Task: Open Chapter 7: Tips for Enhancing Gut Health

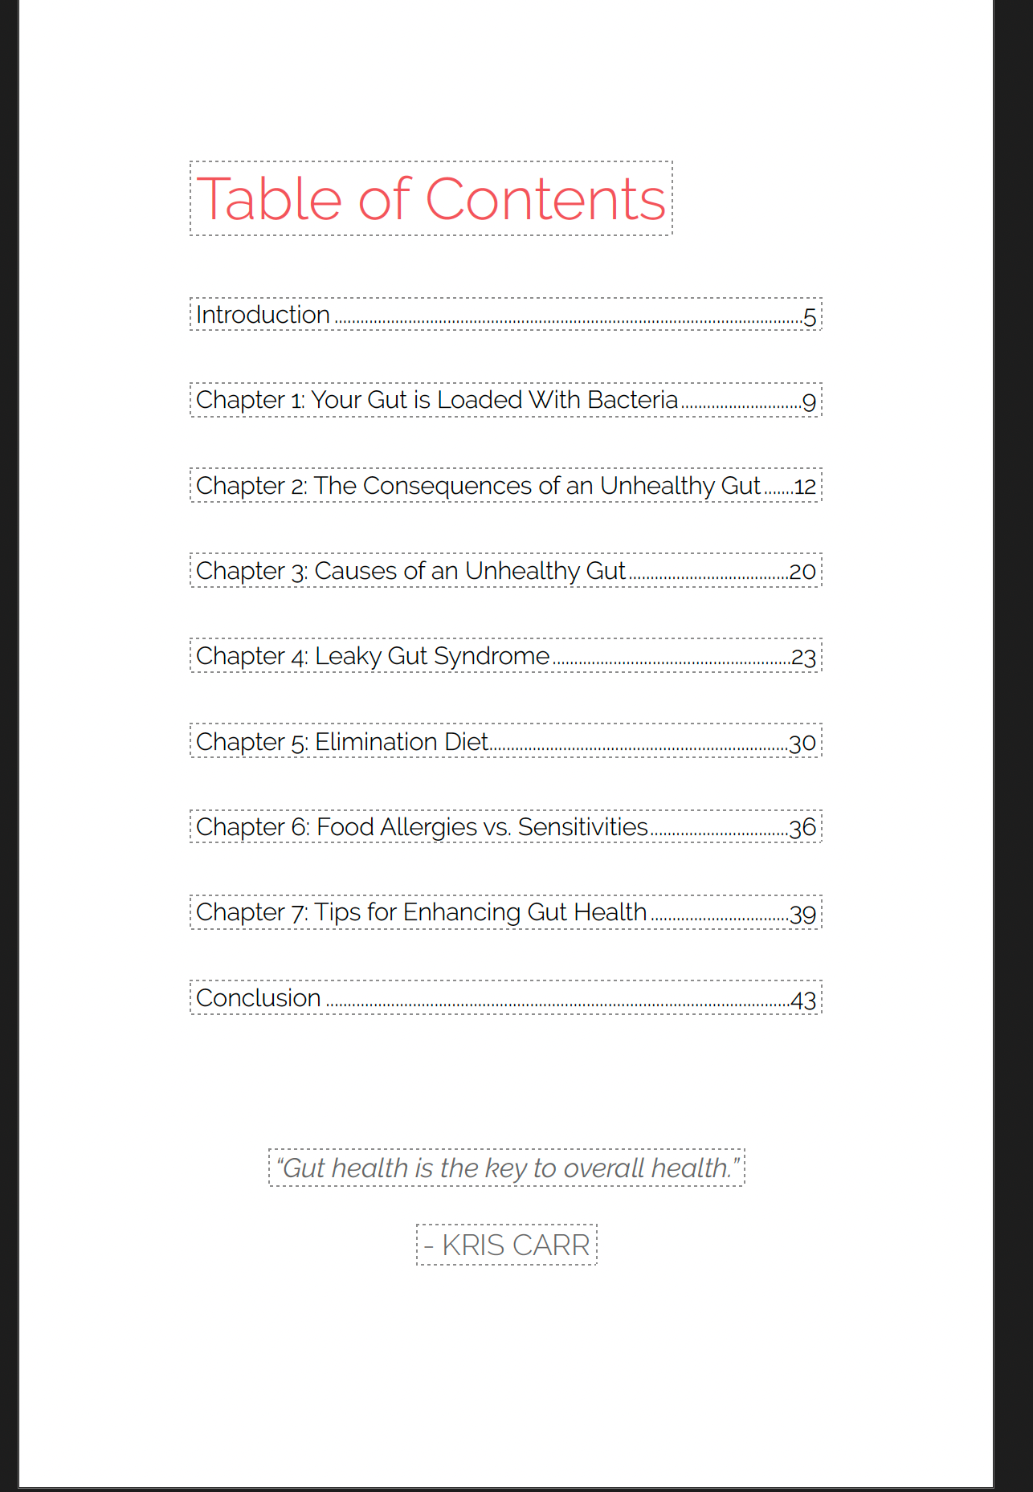Action: (421, 912)
